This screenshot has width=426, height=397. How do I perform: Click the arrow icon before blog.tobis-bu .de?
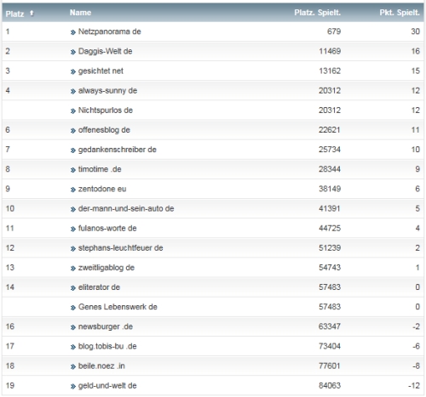tap(73, 347)
